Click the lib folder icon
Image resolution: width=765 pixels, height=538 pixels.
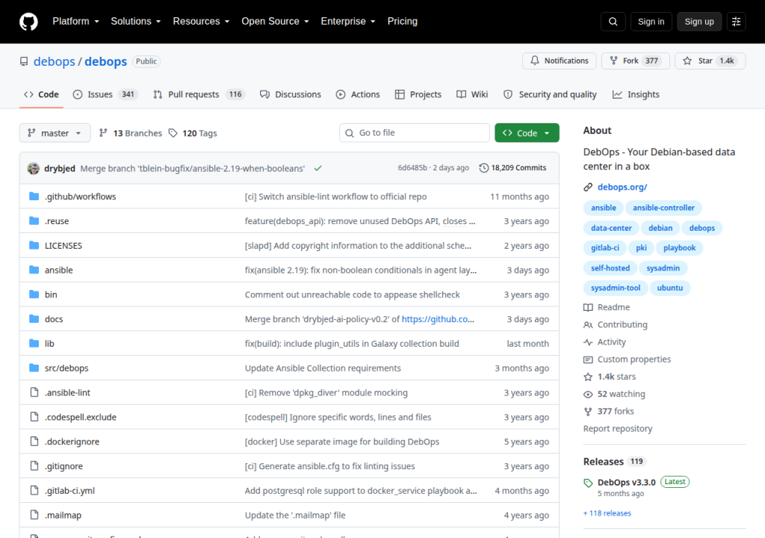point(34,343)
